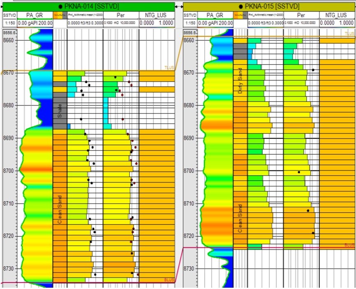Image resolution: width=356 pixels, height=289 pixels.
Task: Select the gray Shale facies block in PKNA-014
Action: pos(60,110)
